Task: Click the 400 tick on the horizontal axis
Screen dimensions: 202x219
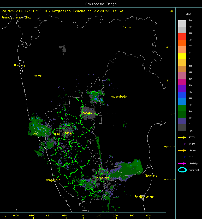Action: tap(148, 216)
